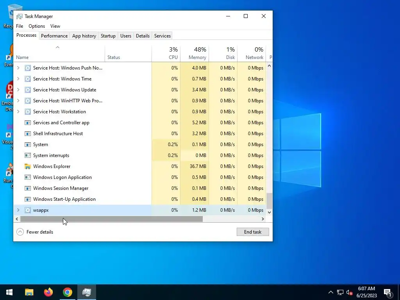Open the View menu

(x=55, y=26)
